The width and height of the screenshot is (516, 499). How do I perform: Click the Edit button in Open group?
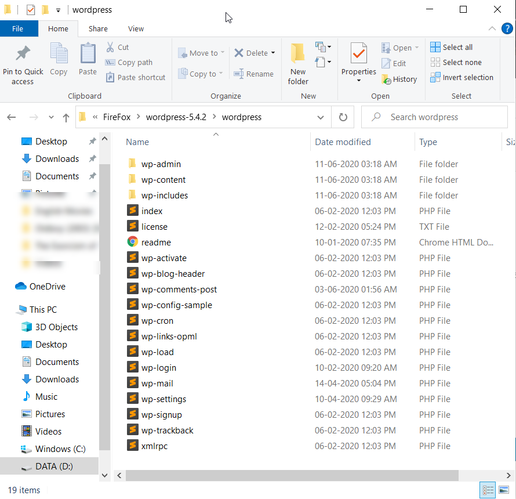[x=394, y=63]
